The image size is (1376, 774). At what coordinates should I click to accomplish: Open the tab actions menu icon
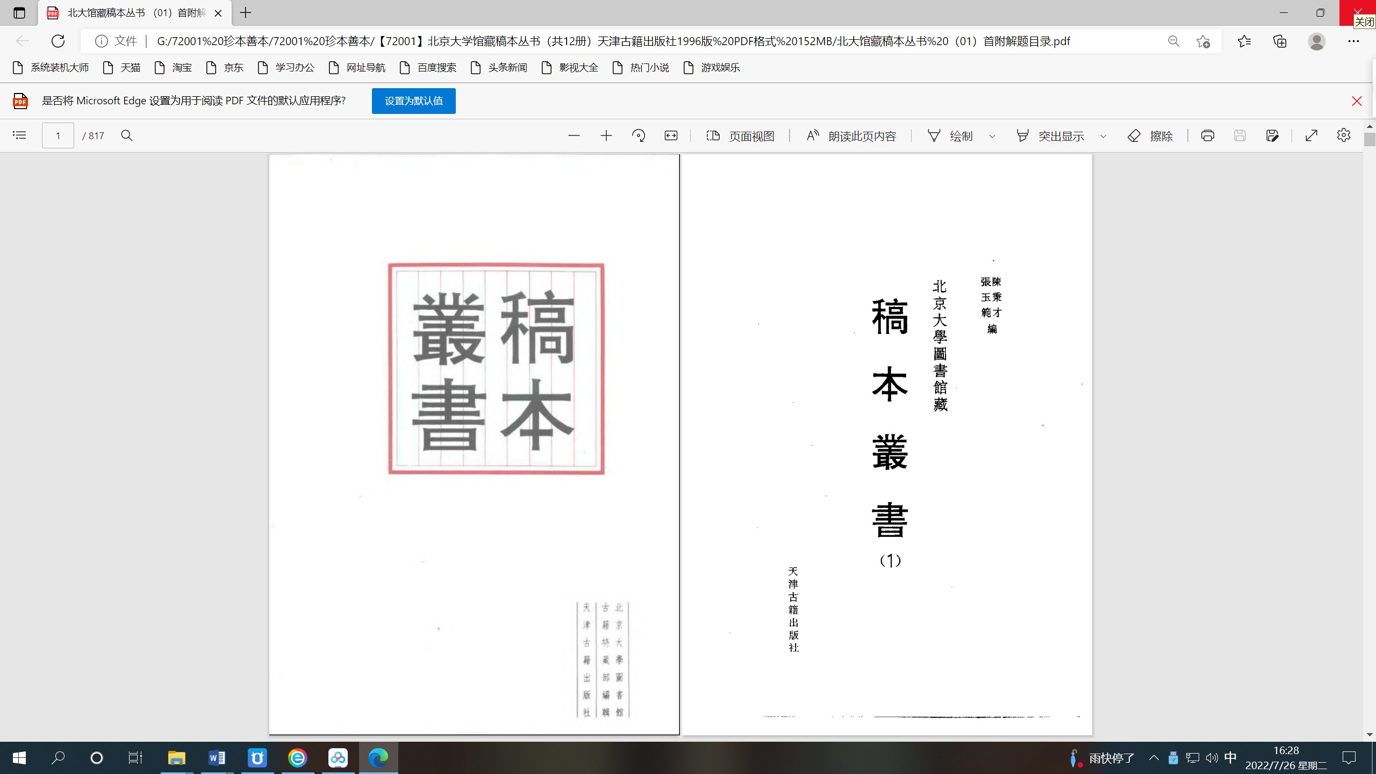[x=19, y=13]
